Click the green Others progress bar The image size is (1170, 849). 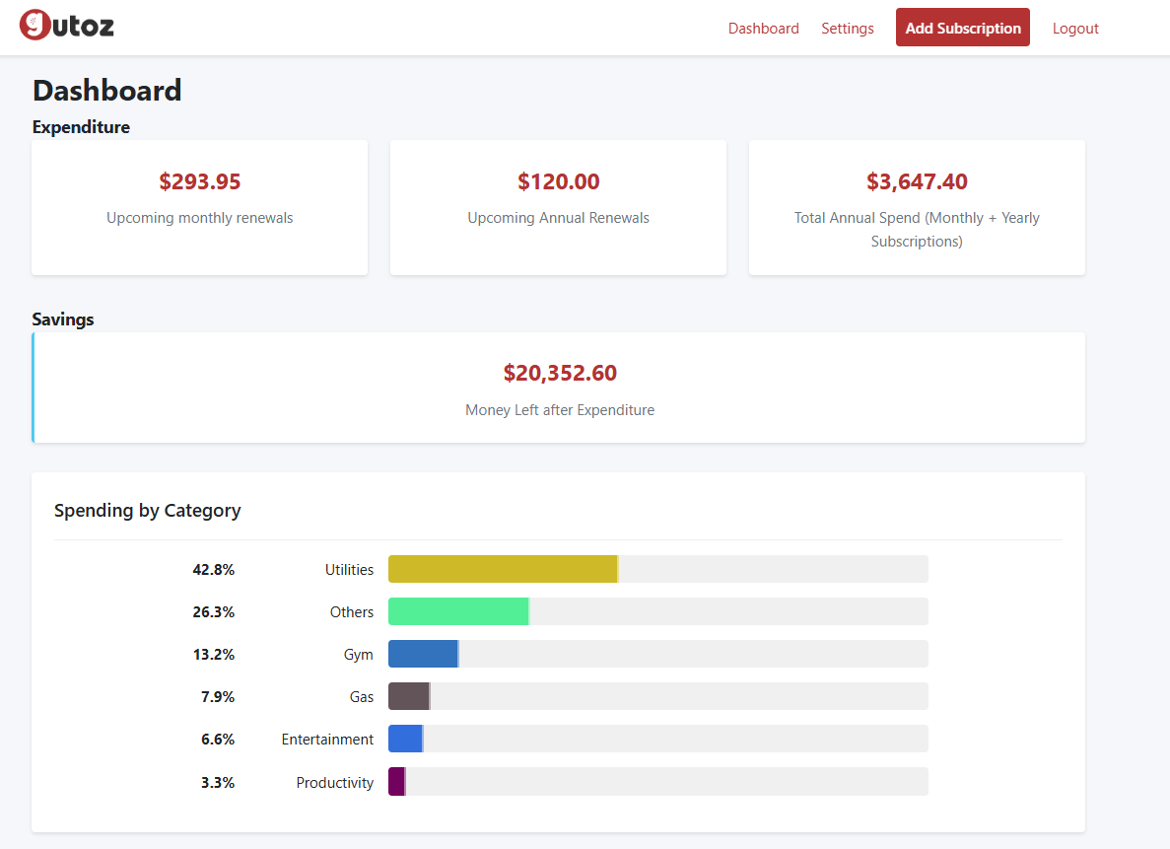pyautogui.click(x=458, y=611)
